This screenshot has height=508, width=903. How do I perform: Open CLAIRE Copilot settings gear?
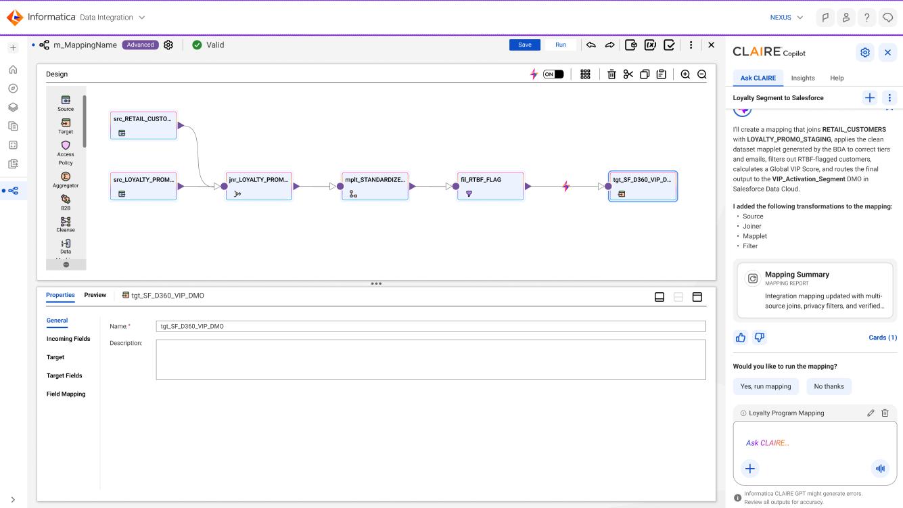pyautogui.click(x=864, y=53)
